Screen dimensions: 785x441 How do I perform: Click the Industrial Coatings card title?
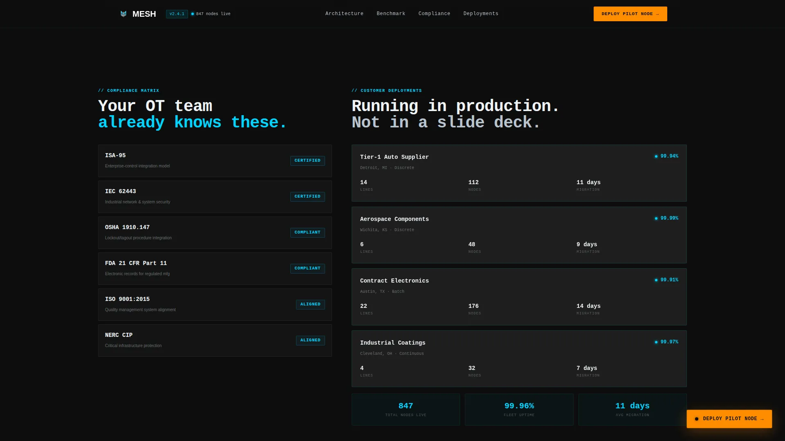click(392, 343)
